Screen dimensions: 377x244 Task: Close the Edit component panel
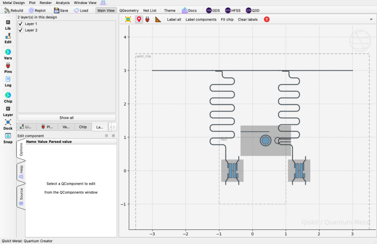pos(113,136)
